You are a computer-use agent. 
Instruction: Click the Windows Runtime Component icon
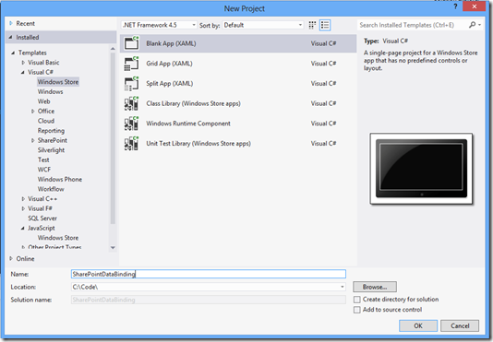(x=131, y=124)
